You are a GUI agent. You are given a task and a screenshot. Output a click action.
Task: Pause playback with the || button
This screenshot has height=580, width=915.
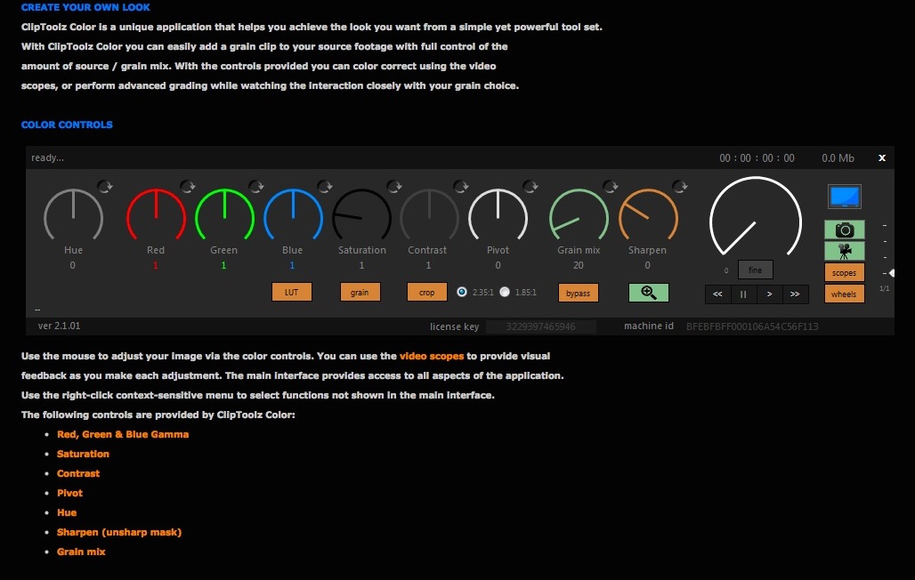click(743, 294)
